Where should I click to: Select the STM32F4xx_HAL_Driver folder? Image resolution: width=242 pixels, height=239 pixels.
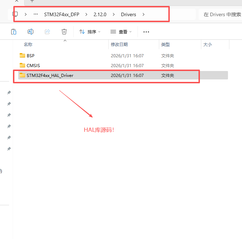(x=50, y=75)
